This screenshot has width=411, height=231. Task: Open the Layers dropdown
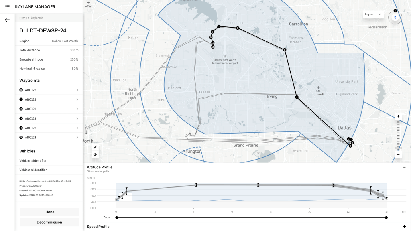pos(372,14)
